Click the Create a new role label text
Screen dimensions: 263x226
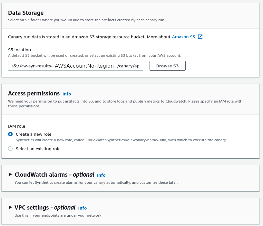pos(34,134)
